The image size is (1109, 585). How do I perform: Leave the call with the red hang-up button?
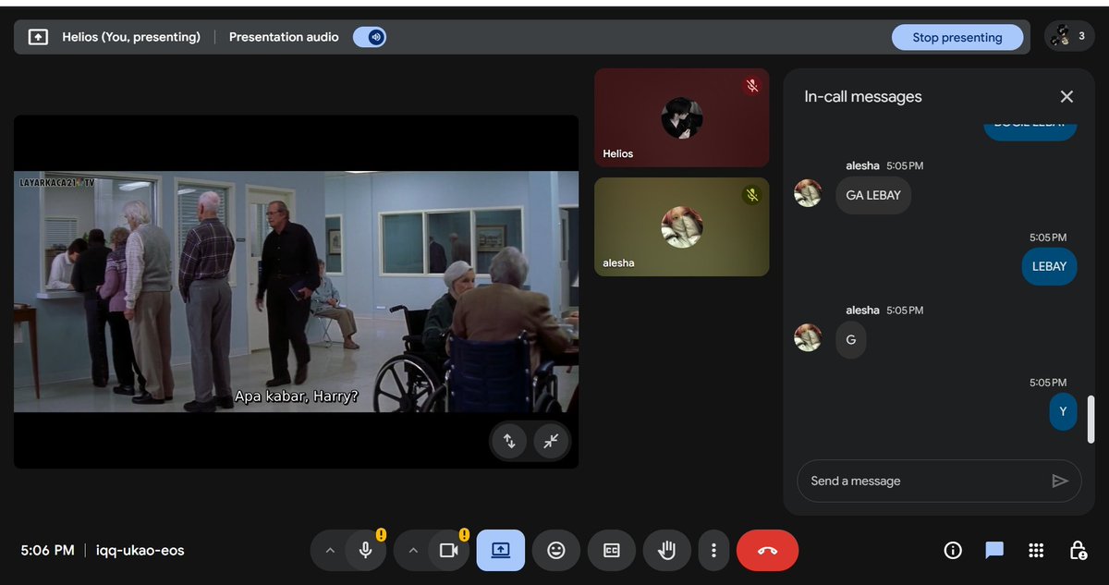(x=767, y=550)
